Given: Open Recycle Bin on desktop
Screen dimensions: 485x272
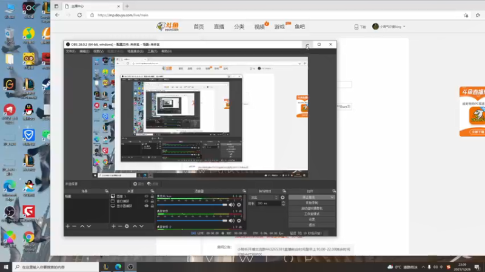Looking at the screenshot, I should coord(10,36).
